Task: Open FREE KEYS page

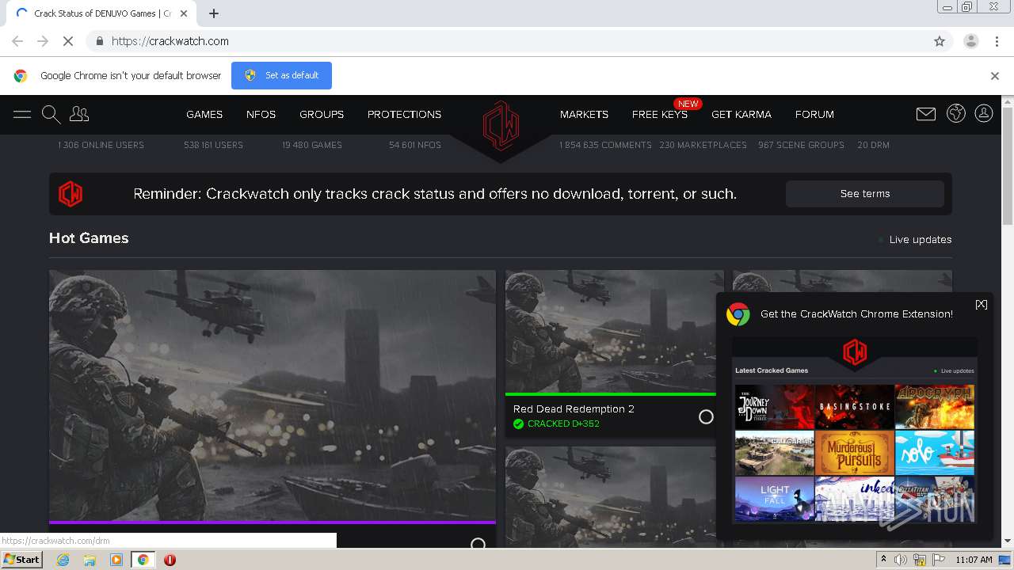Action: 660,115
